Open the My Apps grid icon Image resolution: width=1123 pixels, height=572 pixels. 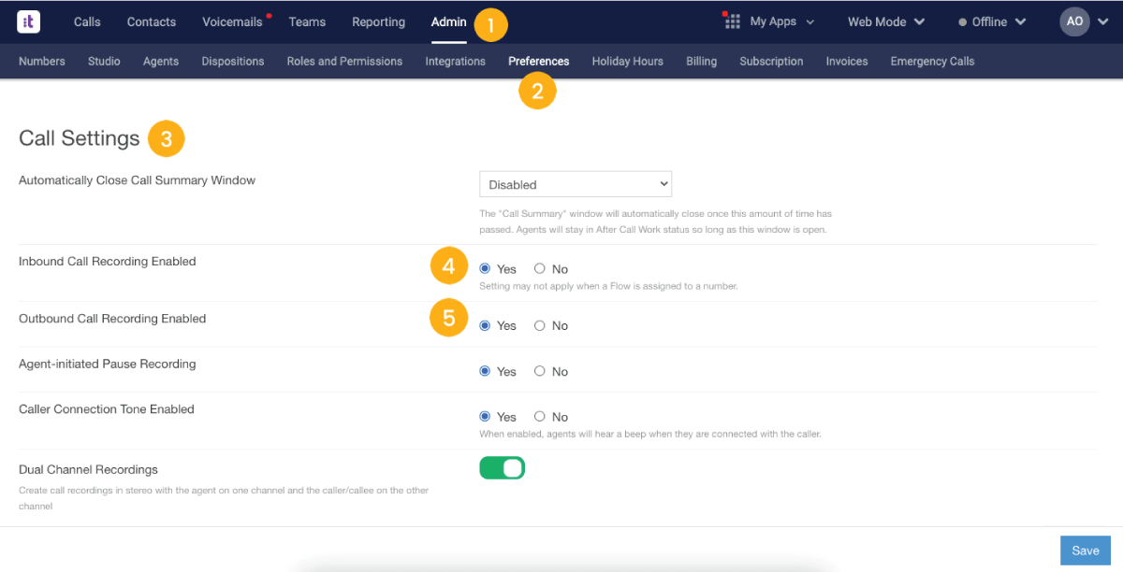733,21
